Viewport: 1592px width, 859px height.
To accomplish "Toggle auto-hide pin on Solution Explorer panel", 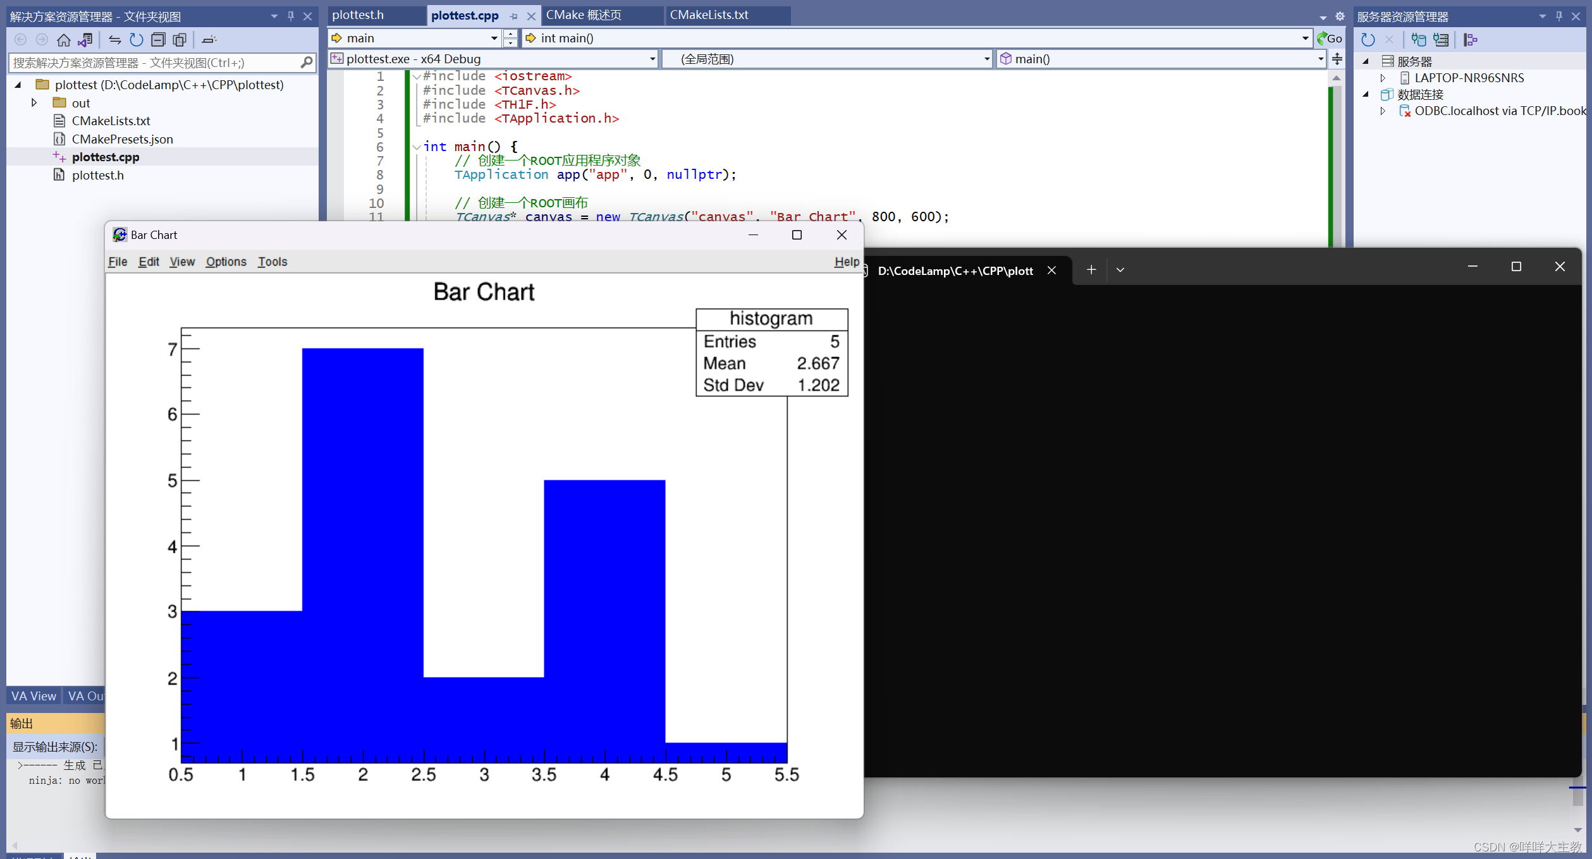I will pos(291,16).
